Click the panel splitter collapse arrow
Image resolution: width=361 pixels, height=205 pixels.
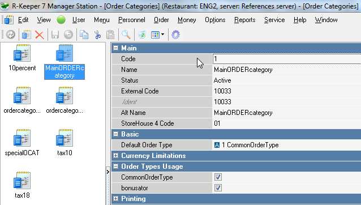108,172
